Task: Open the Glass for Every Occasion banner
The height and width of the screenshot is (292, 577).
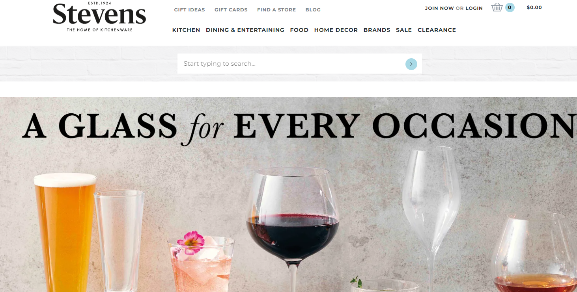Action: [288, 194]
